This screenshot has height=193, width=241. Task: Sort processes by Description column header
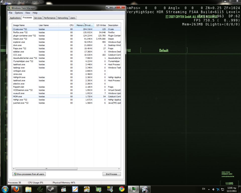(x=114, y=25)
